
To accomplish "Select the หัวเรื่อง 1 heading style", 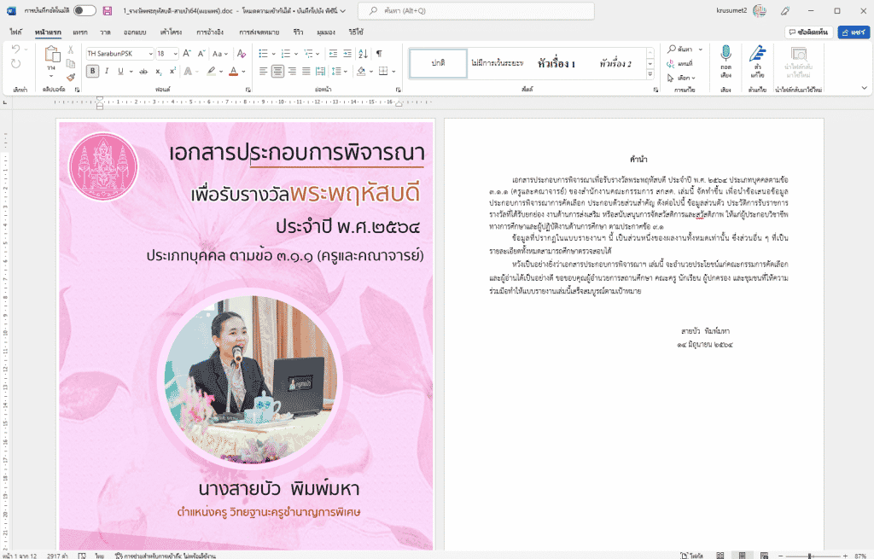I will coord(556,63).
